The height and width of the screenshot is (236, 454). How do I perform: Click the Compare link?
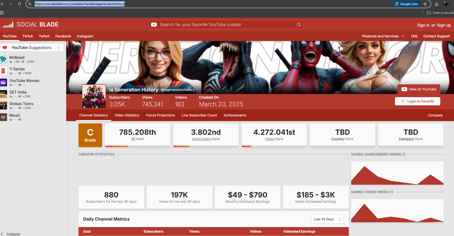click(435, 115)
